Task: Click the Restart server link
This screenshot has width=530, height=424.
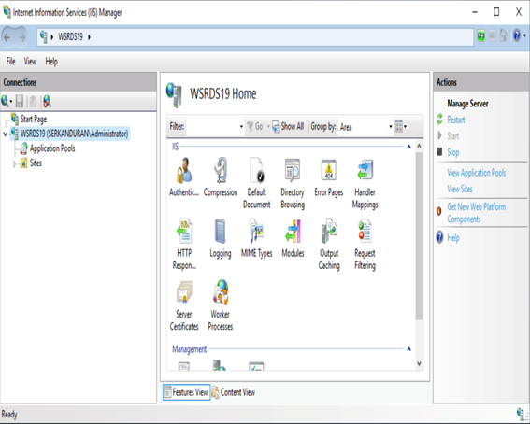Action: click(455, 120)
